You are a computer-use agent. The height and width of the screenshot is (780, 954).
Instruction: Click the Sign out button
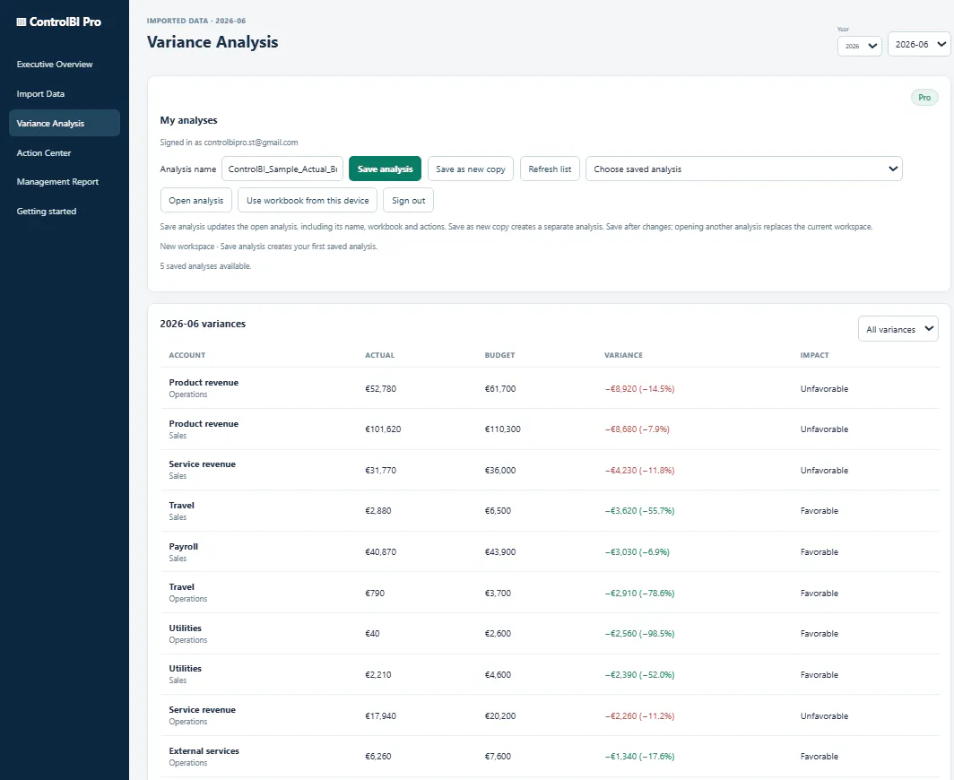click(x=408, y=200)
